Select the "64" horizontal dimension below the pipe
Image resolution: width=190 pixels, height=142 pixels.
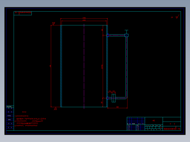[x=117, y=107]
